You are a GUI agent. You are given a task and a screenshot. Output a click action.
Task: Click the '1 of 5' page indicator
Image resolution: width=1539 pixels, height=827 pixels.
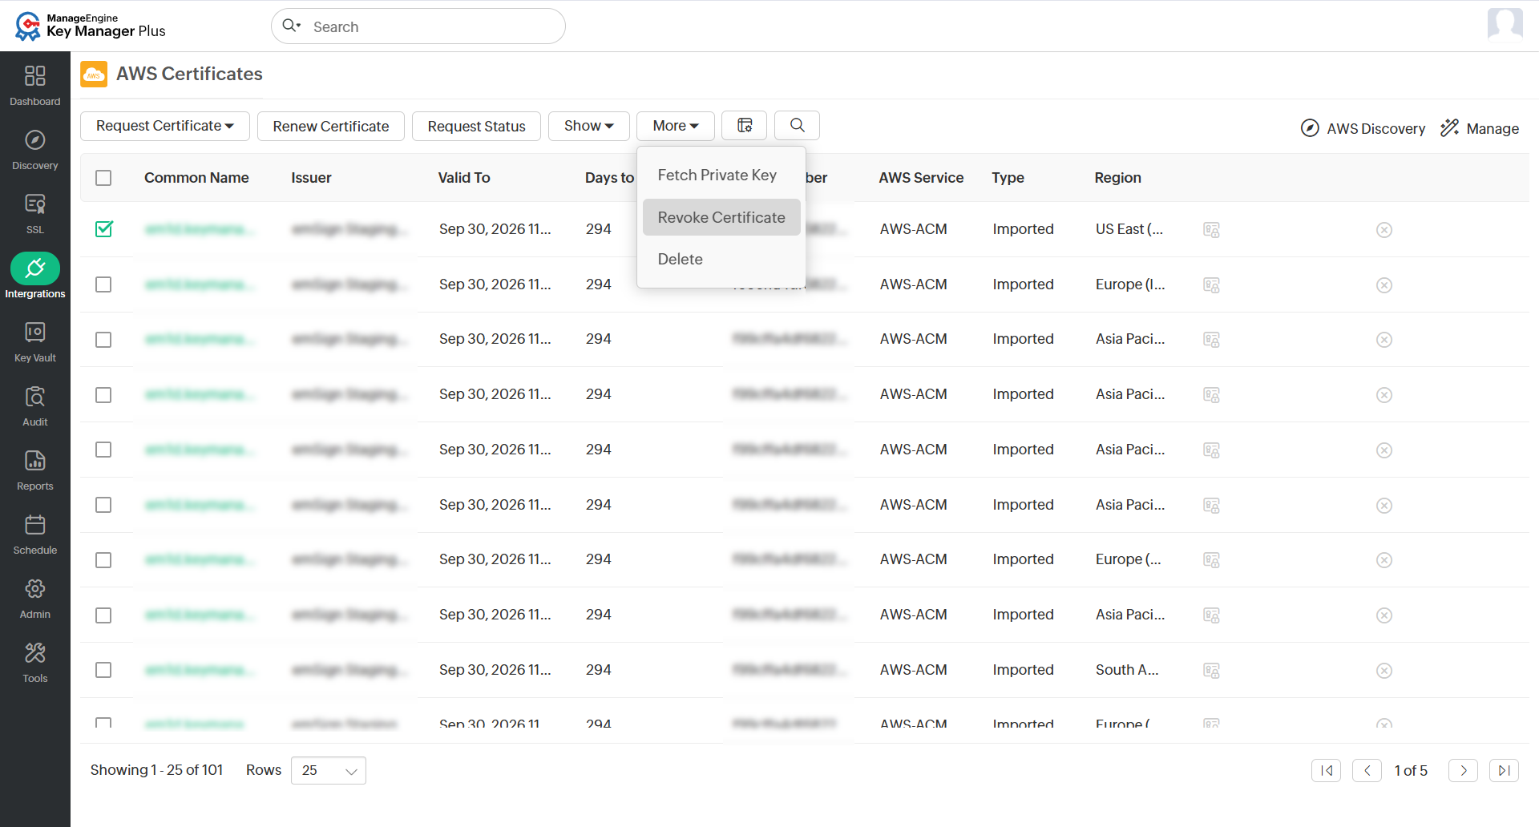tap(1411, 771)
